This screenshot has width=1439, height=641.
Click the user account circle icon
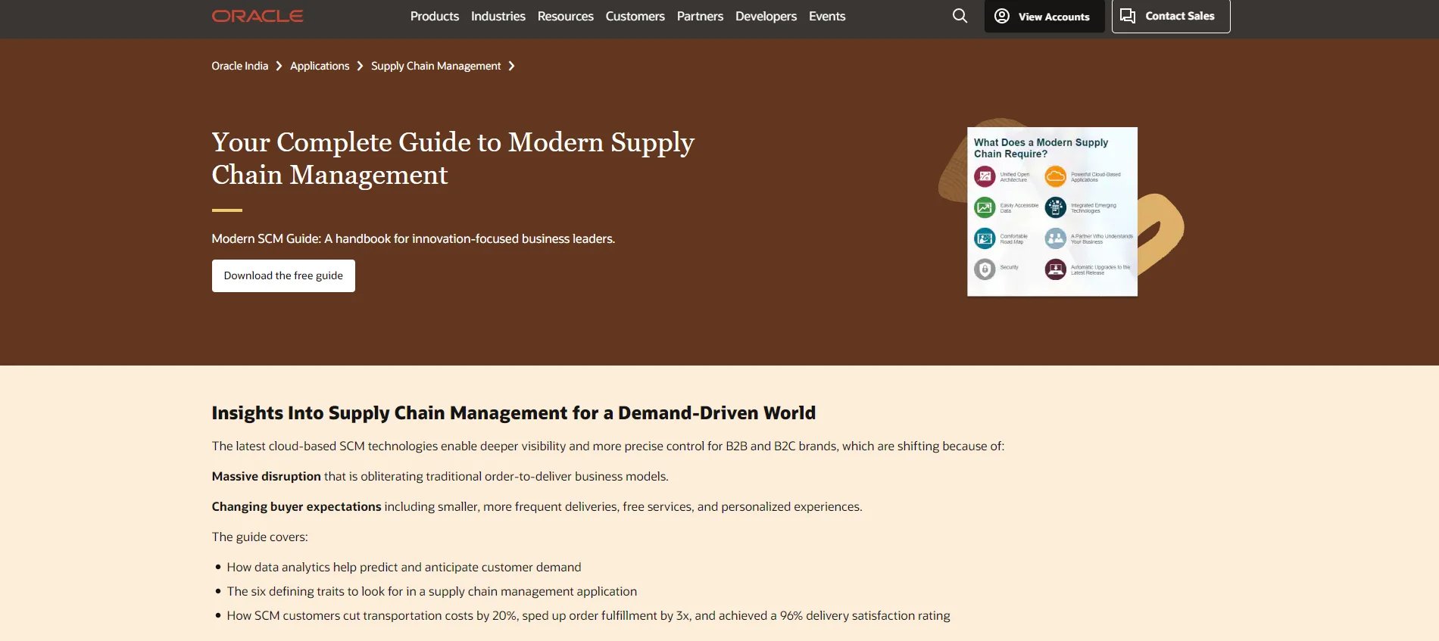click(x=1001, y=16)
